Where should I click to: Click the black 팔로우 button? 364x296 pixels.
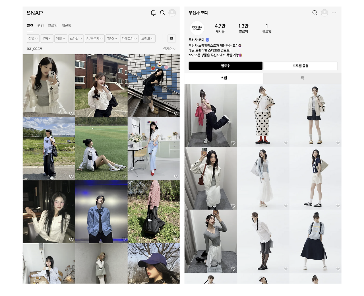(x=226, y=66)
